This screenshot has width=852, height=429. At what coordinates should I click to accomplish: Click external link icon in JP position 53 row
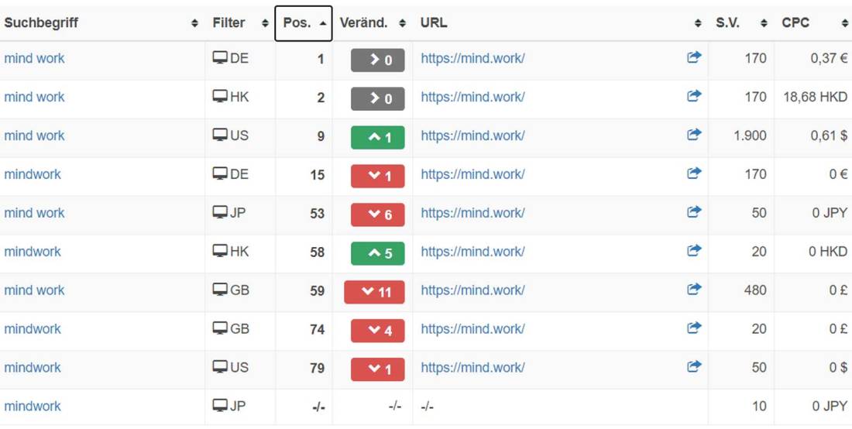click(694, 212)
